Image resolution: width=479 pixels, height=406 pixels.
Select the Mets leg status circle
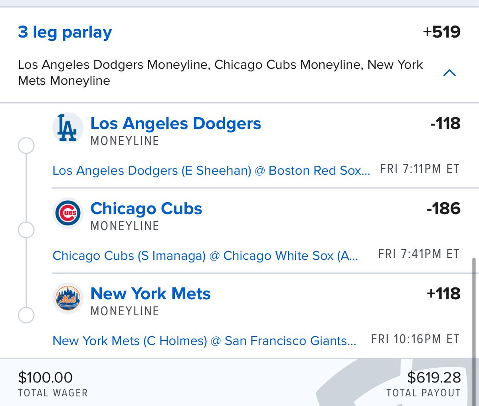click(x=26, y=315)
